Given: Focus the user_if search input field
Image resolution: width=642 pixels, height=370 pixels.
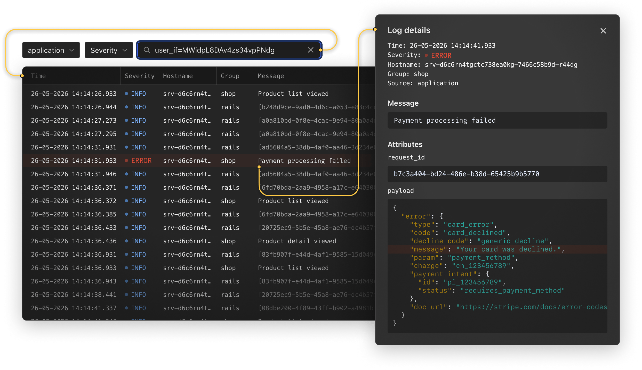Looking at the screenshot, I should (229, 50).
